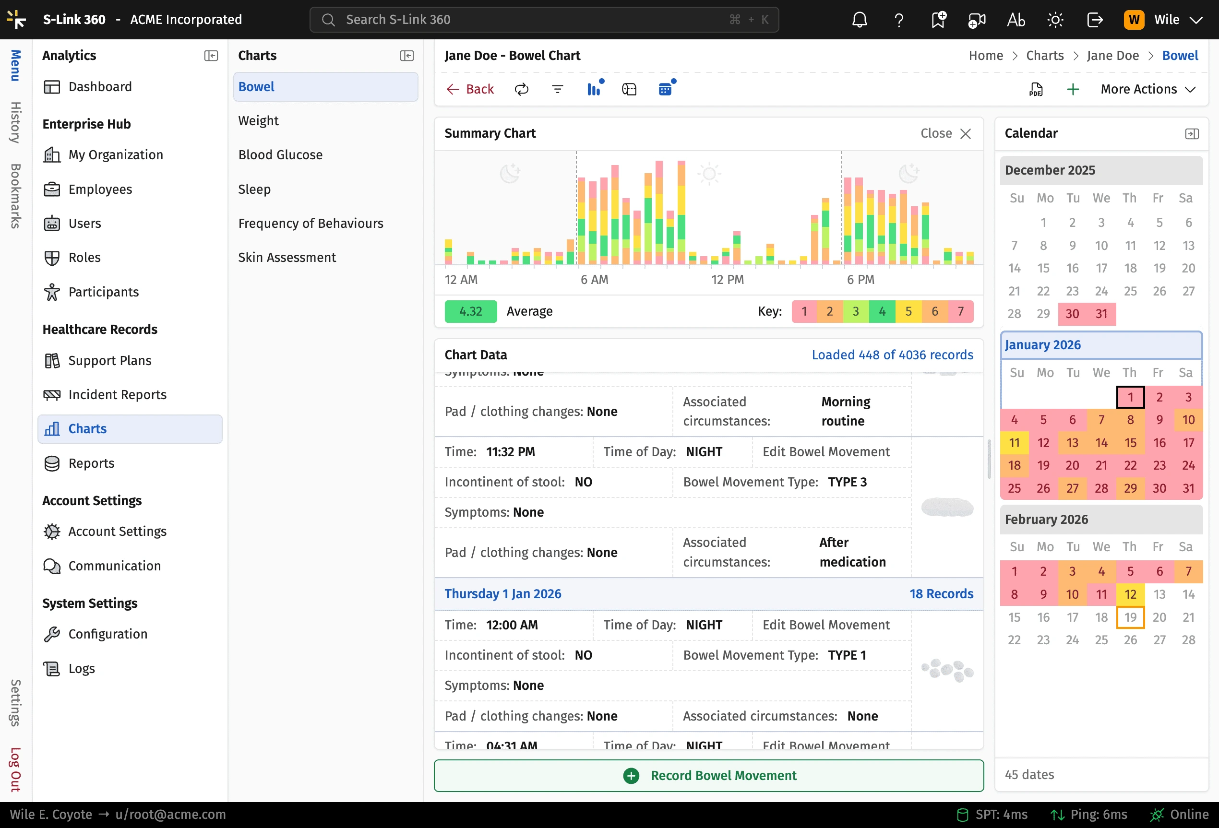Viewport: 1219px width, 828px height.
Task: Export chart using the PDF icon
Action: click(x=1035, y=89)
